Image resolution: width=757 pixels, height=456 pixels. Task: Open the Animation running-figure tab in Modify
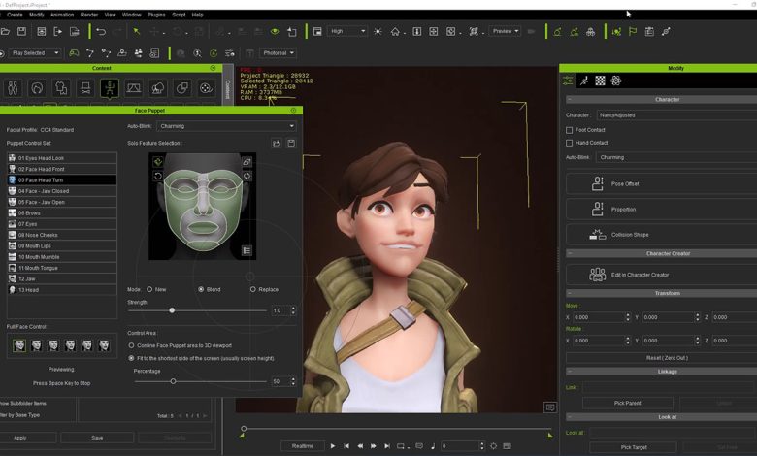[584, 81]
